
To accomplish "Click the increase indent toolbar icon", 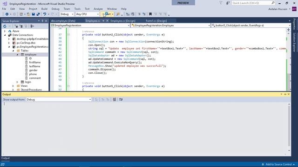I will 144,14.
